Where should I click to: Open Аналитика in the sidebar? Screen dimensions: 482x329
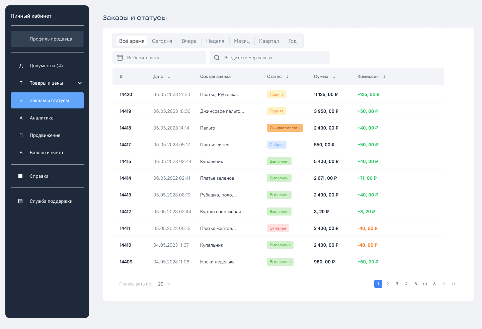point(42,118)
